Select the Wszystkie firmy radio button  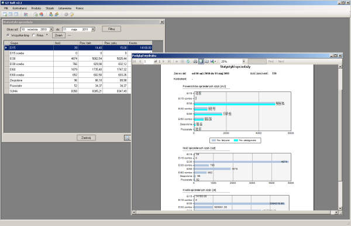click(8, 35)
